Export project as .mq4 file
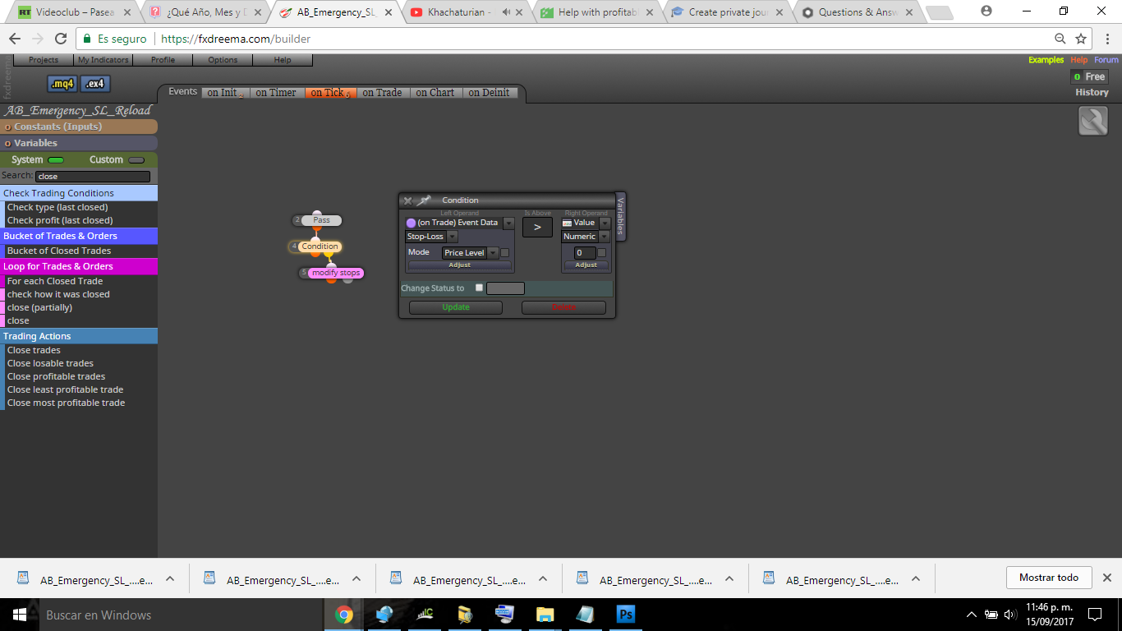Image resolution: width=1122 pixels, height=631 pixels. point(62,84)
